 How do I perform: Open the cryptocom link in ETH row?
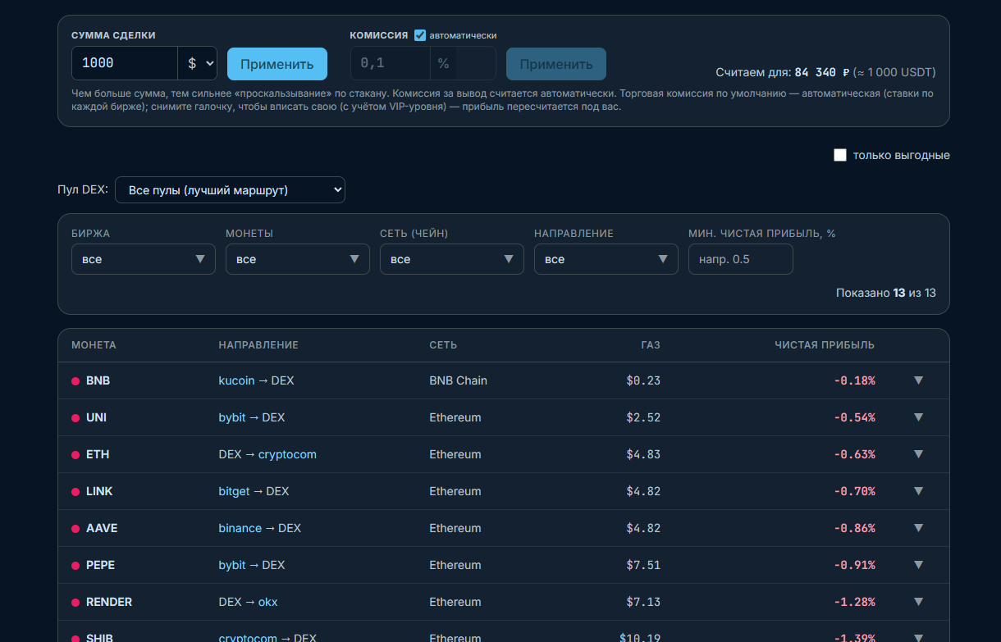click(287, 454)
